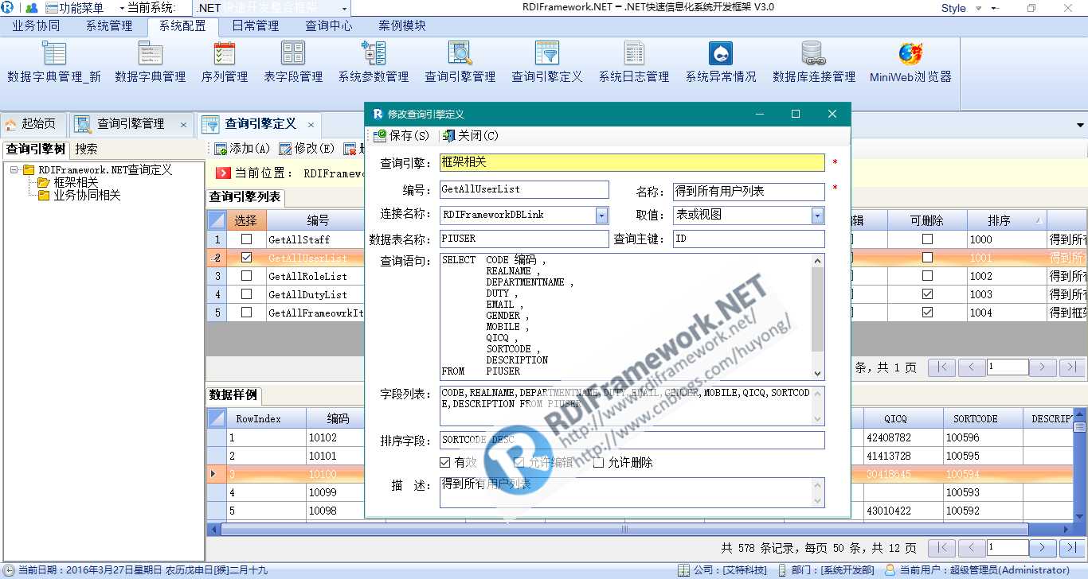Go to previous page in query engine list pager
Screen dimensions: 1088x579
[x=972, y=367]
